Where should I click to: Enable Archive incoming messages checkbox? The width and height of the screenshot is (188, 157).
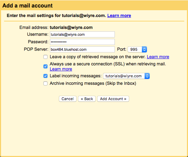pyautogui.click(x=45, y=83)
